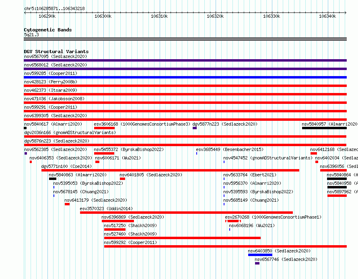Click the DGV Structural Variants track title
The image size is (358, 279).
[56, 52]
